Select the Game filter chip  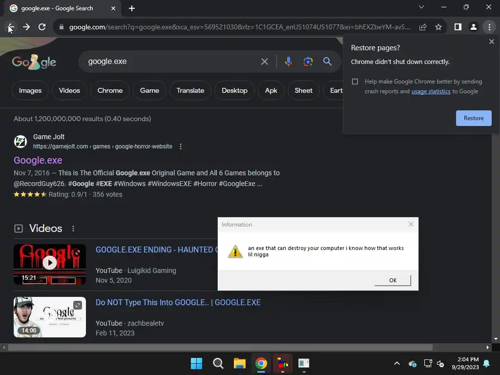149,90
